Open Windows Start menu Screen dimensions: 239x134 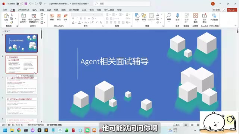(5, 130)
